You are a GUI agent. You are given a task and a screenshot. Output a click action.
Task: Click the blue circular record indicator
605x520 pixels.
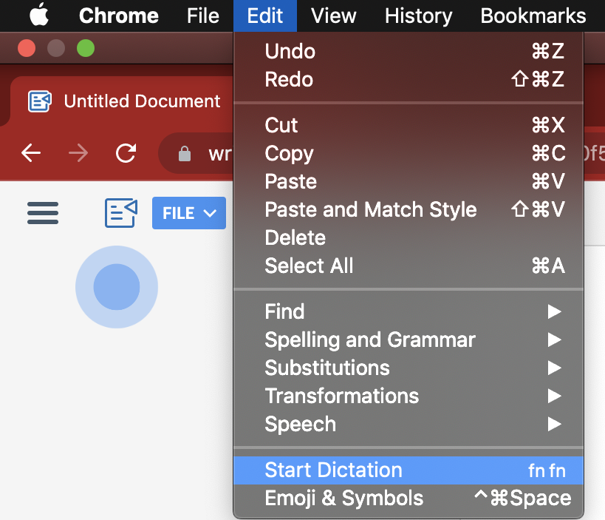click(x=117, y=286)
